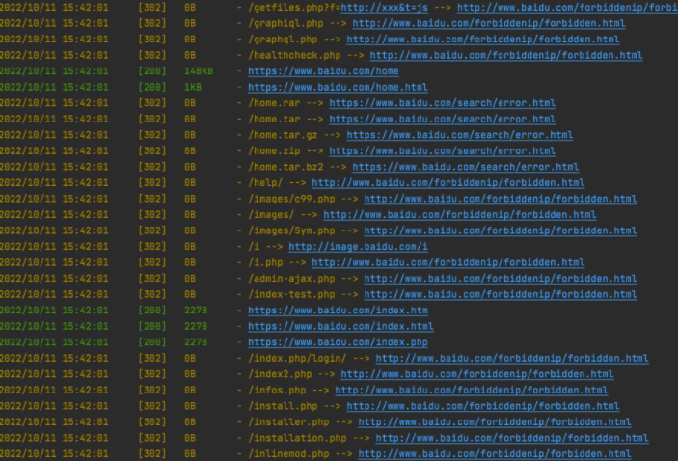Open error.html link in /home.rar row

(443, 103)
